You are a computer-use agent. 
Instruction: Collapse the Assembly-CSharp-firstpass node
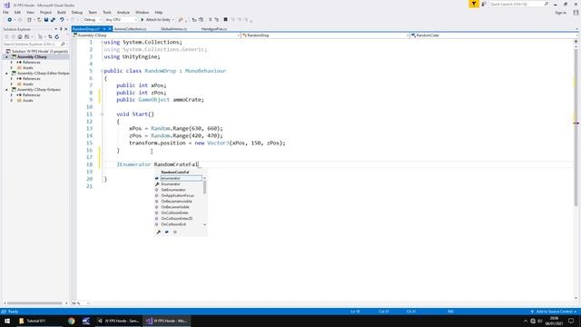(6, 90)
